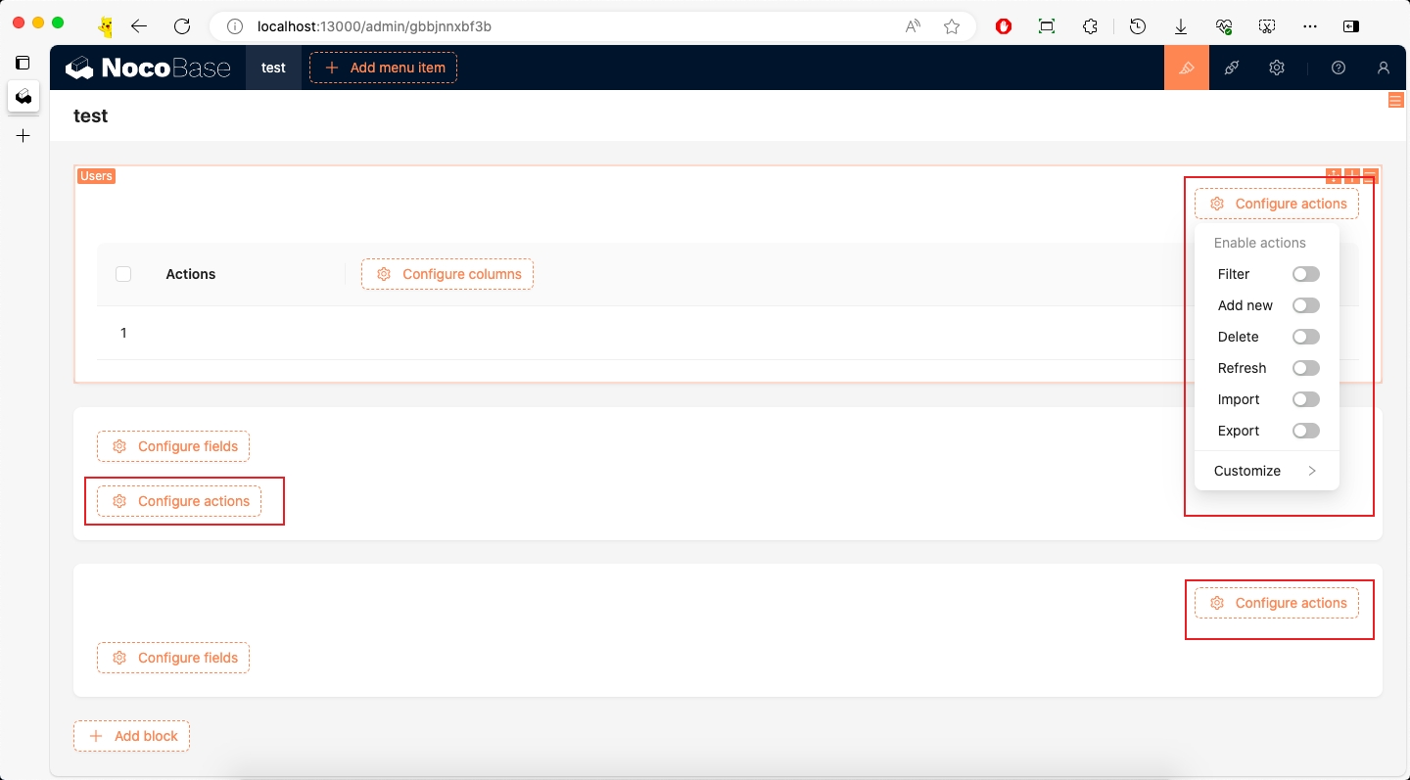Open the Configure columns dropdown
This screenshot has width=1410, height=780.
447,274
